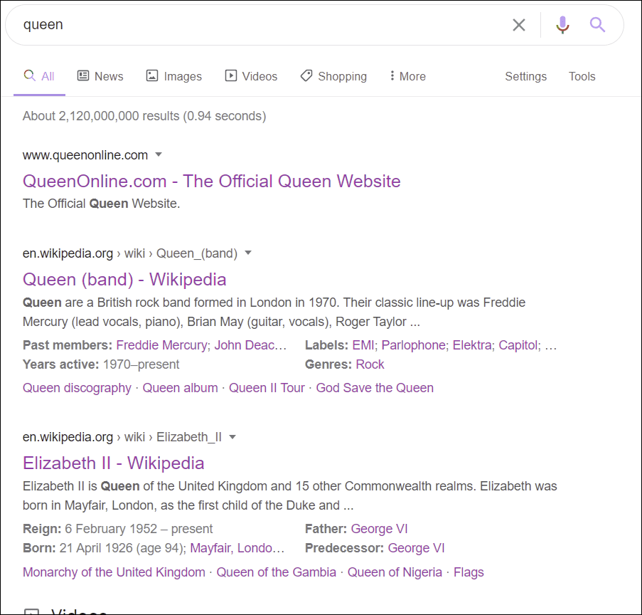Open the More search categories menu

tap(408, 76)
